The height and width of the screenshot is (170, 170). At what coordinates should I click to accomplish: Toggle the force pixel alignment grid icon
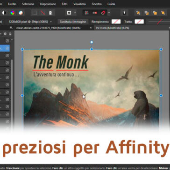(86, 13)
